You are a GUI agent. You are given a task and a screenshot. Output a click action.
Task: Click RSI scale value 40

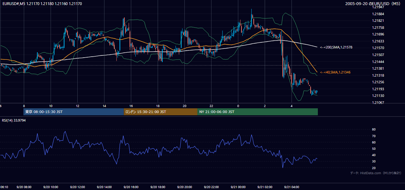pos(374,155)
